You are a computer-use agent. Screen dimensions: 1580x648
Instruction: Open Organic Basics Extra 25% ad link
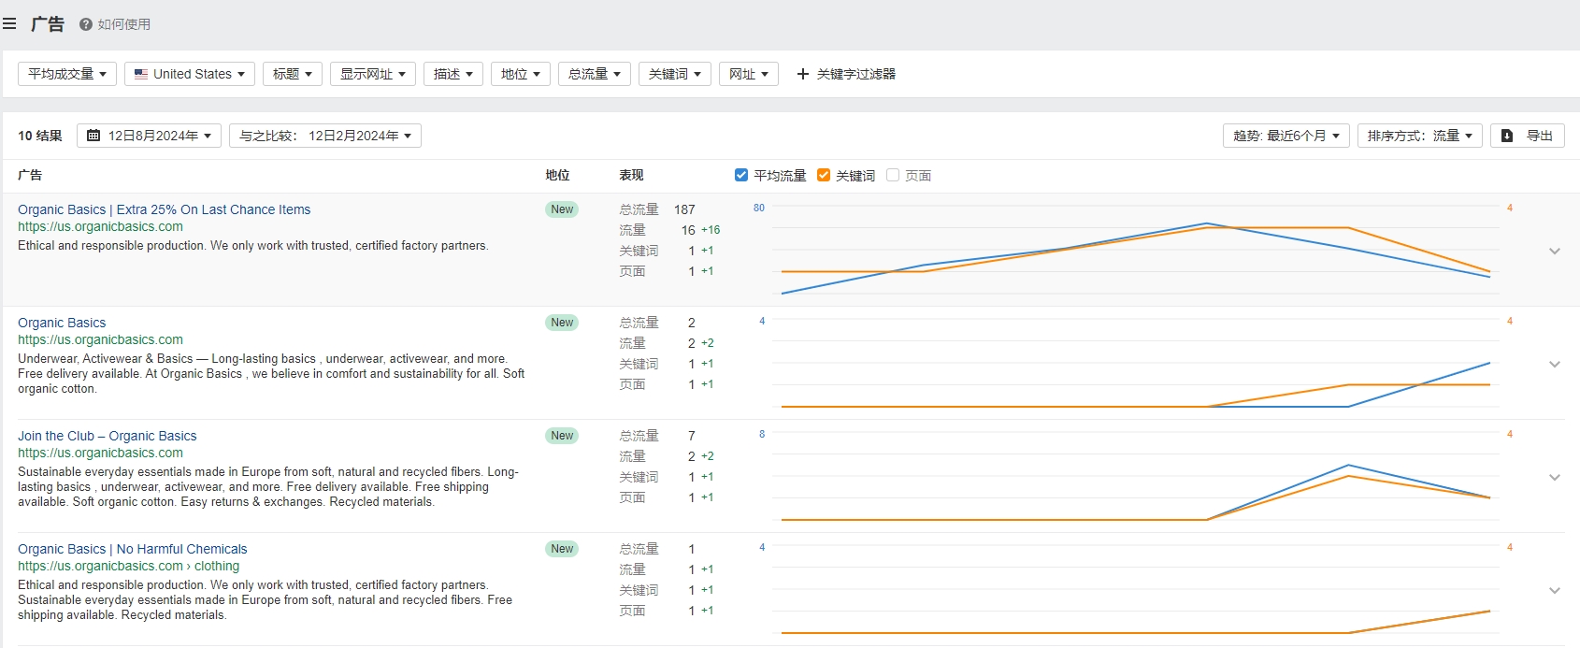pyautogui.click(x=165, y=209)
